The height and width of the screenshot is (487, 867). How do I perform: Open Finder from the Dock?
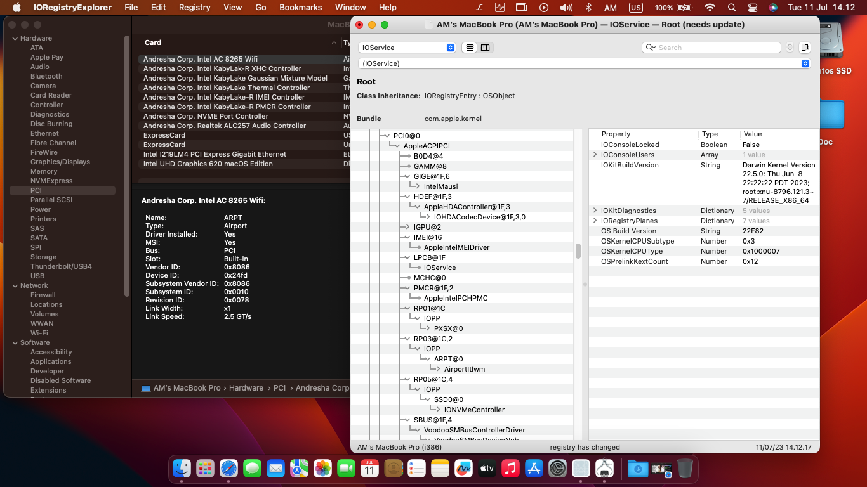(x=182, y=469)
